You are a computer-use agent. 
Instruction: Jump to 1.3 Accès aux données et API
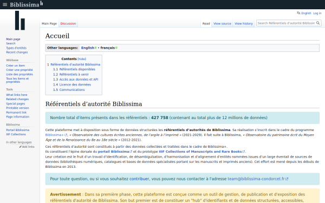click(x=79, y=80)
